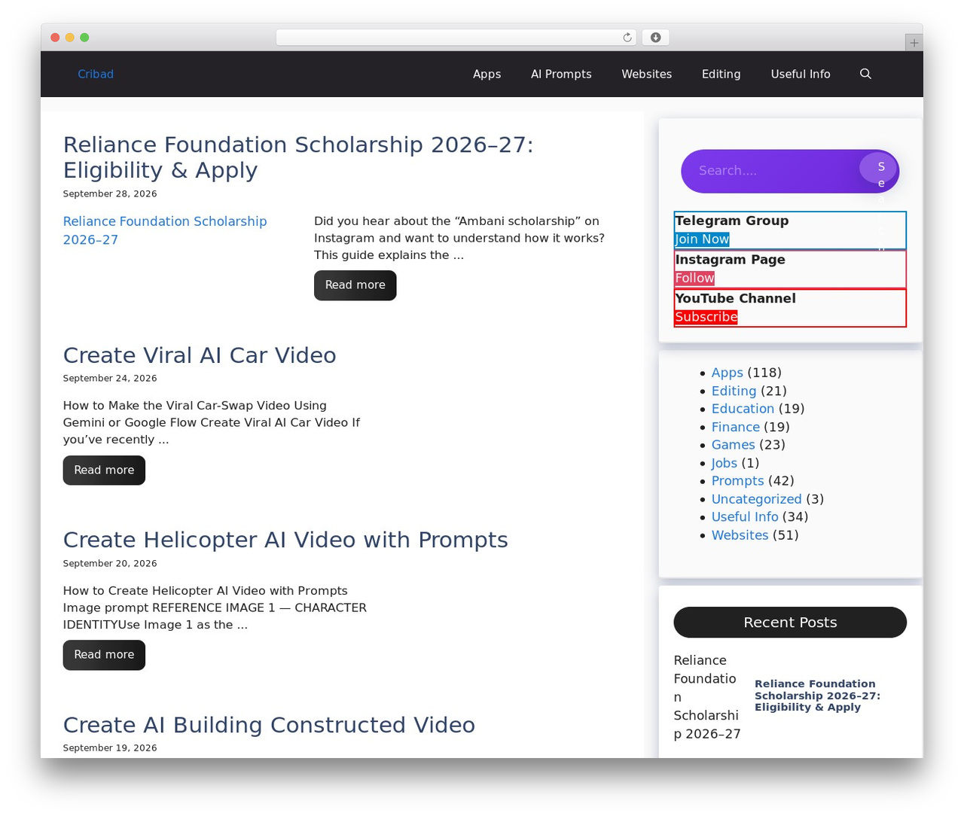Click the Recent Posts heading
964x816 pixels.
790,623
